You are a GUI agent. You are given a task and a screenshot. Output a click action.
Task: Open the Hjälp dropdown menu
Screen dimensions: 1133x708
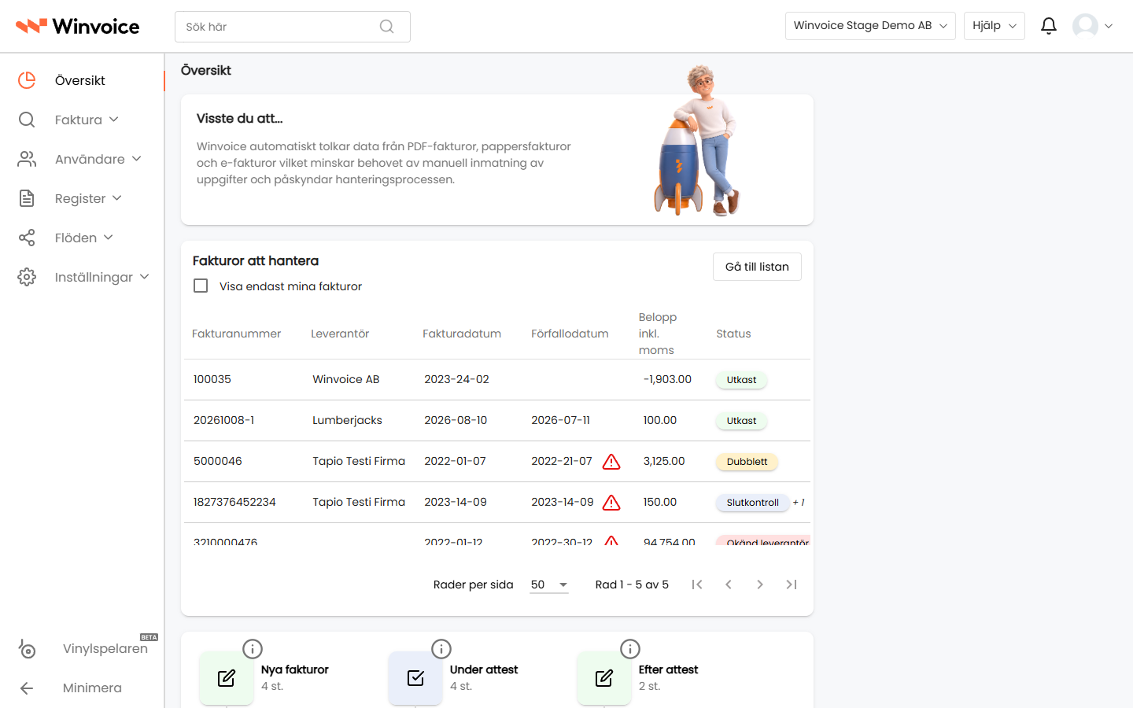tap(995, 26)
